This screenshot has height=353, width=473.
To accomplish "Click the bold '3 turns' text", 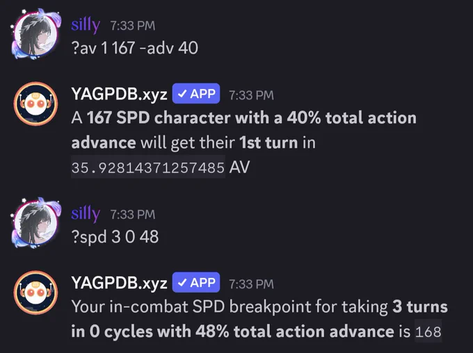I will tap(420, 306).
